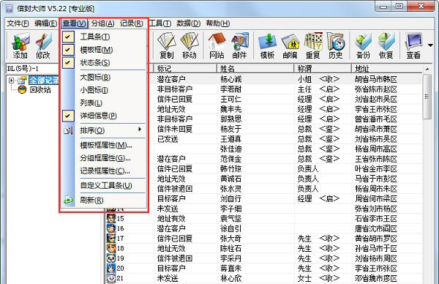
Task: Select the record named 林心欣
Action: [231, 278]
